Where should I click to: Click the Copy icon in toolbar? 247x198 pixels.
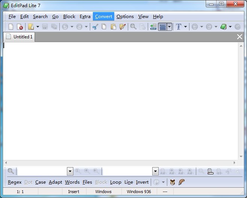104,27
